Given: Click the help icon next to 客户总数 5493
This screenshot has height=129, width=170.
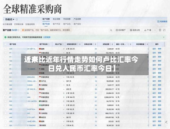Looking at the screenshot, I should point(18,30).
